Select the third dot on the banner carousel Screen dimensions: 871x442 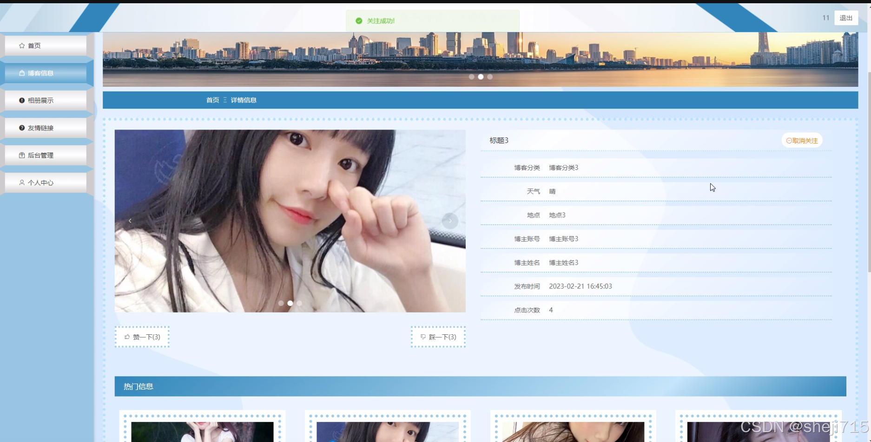click(490, 77)
